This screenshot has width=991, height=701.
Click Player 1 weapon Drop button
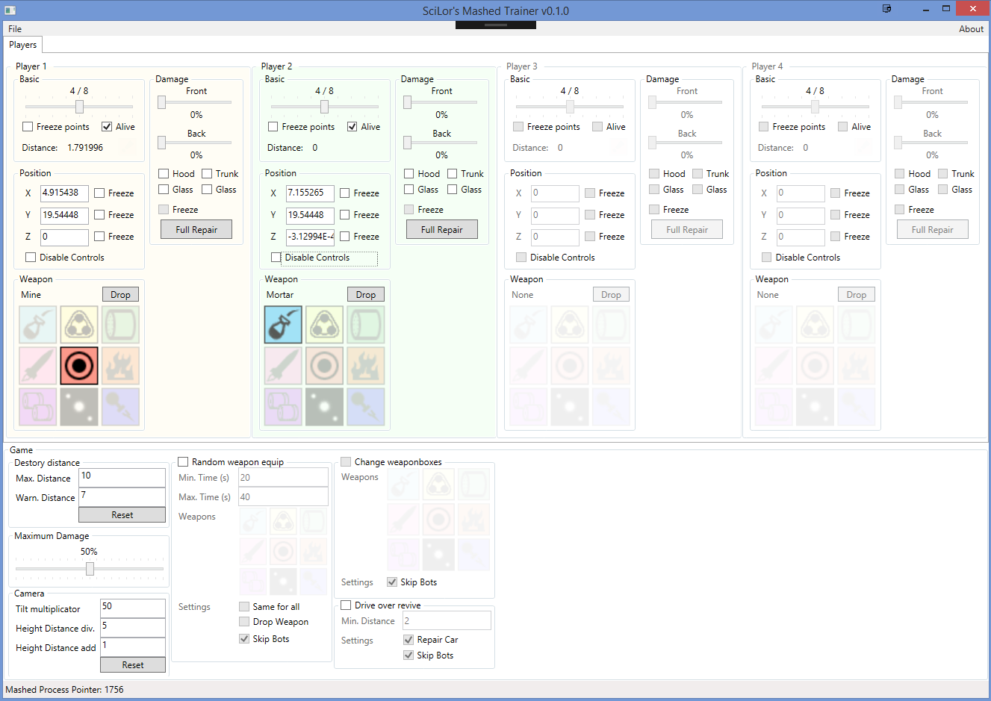(120, 295)
